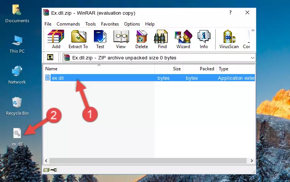Go up one folder level
290x182 pixels.
(x=50, y=58)
